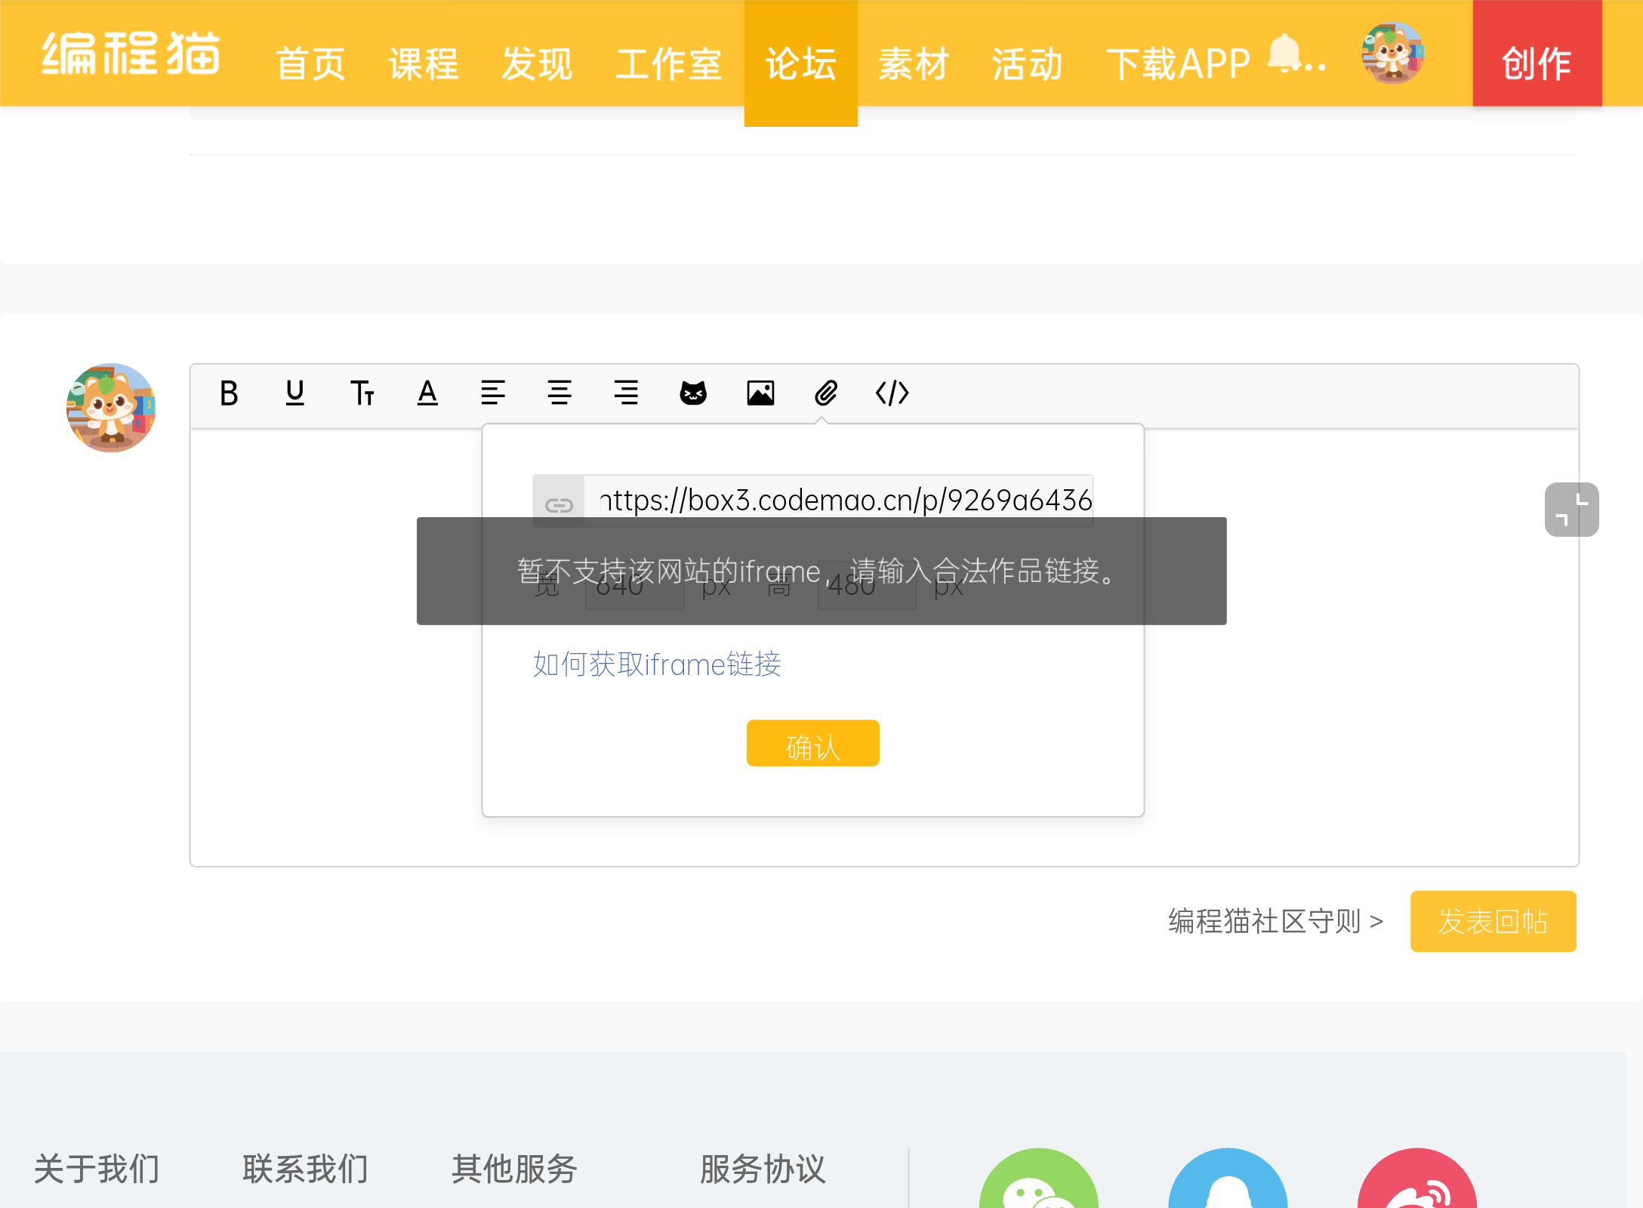This screenshot has width=1643, height=1208.
Task: Open the 课程 courses menu
Action: tap(424, 63)
